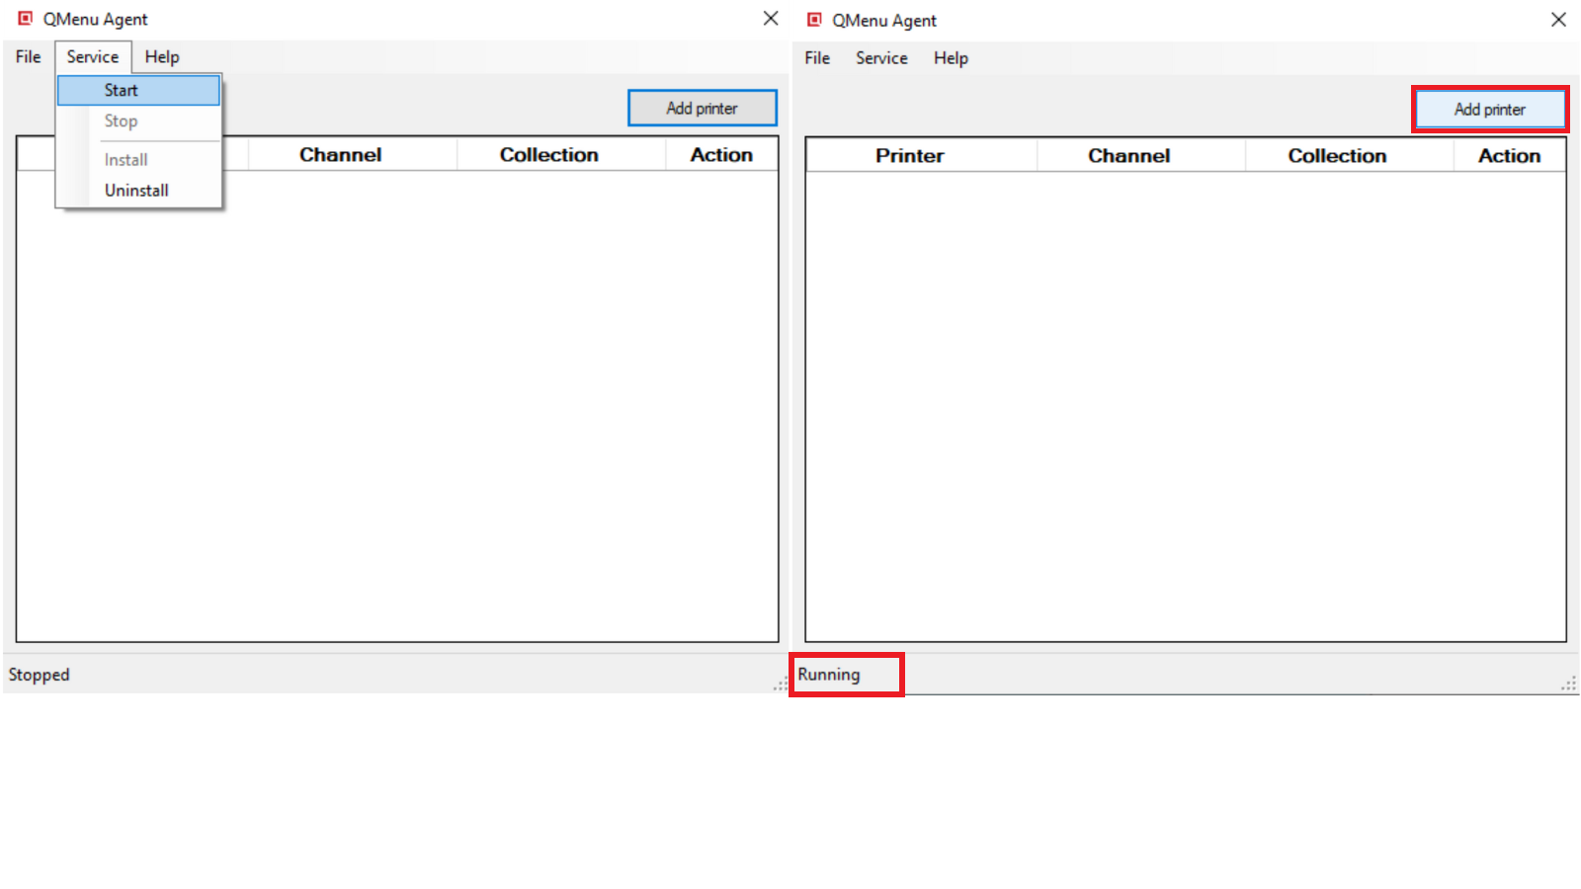Close the QMenu Agent window showing Running status
Image resolution: width=1581 pixels, height=889 pixels.
1558,20
